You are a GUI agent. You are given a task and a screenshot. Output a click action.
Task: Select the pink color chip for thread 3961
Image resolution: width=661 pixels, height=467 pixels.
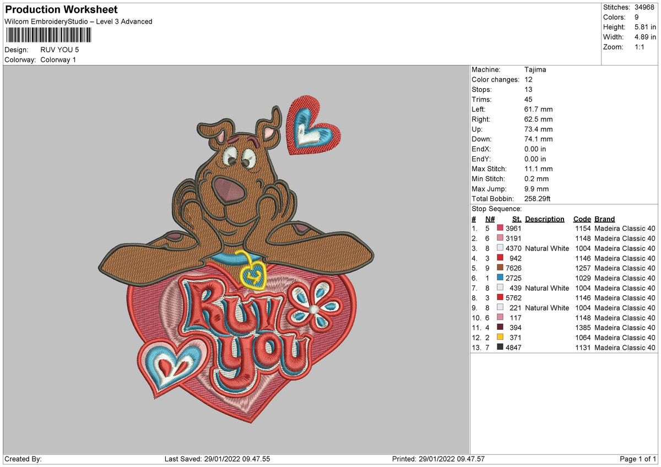(x=501, y=228)
